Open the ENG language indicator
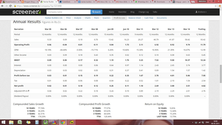The image size is (222, 125). point(207,122)
